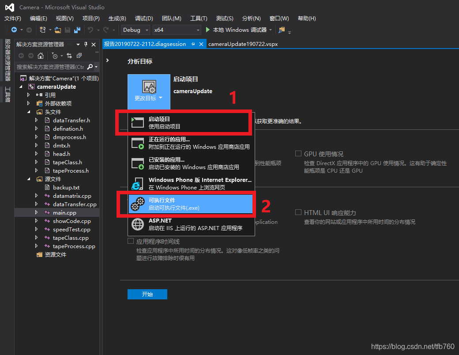The height and width of the screenshot is (355, 459).
Task: Click the Open File folder icon
Action: (58, 30)
